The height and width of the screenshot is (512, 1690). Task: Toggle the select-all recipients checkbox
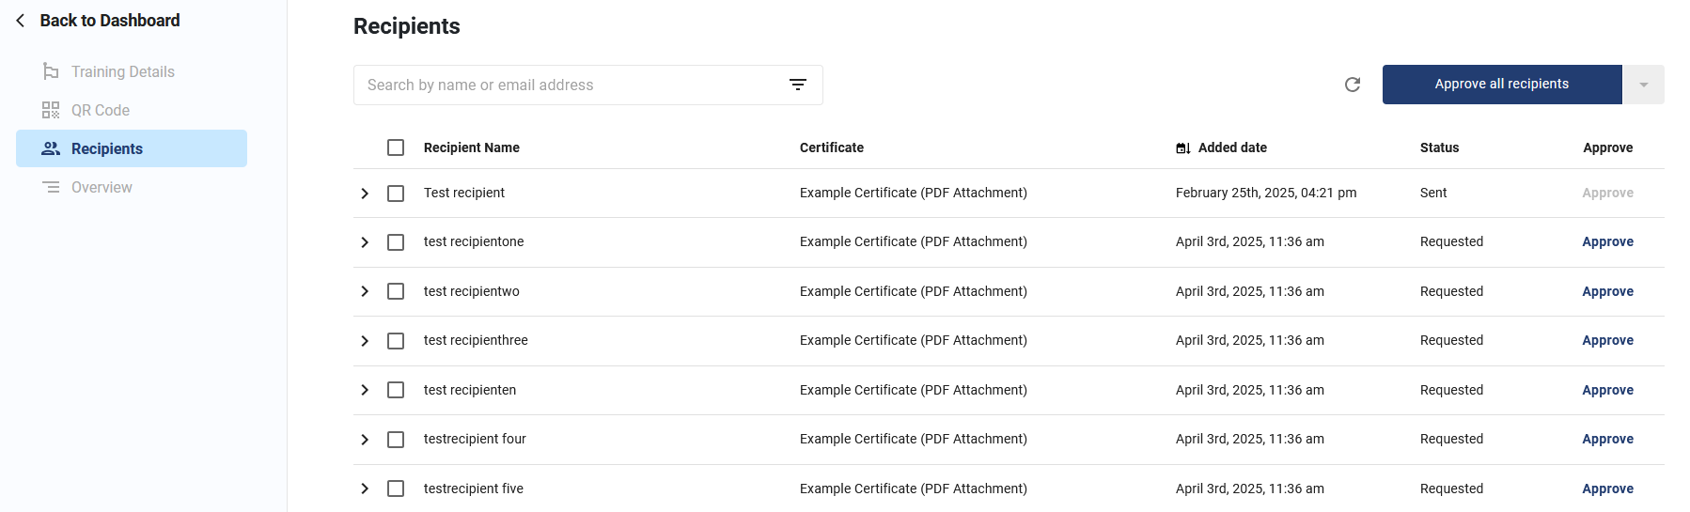point(396,147)
